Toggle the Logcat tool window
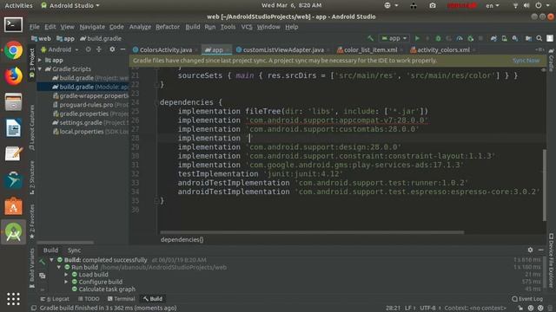Screen dimensions: 556x312 55,299
